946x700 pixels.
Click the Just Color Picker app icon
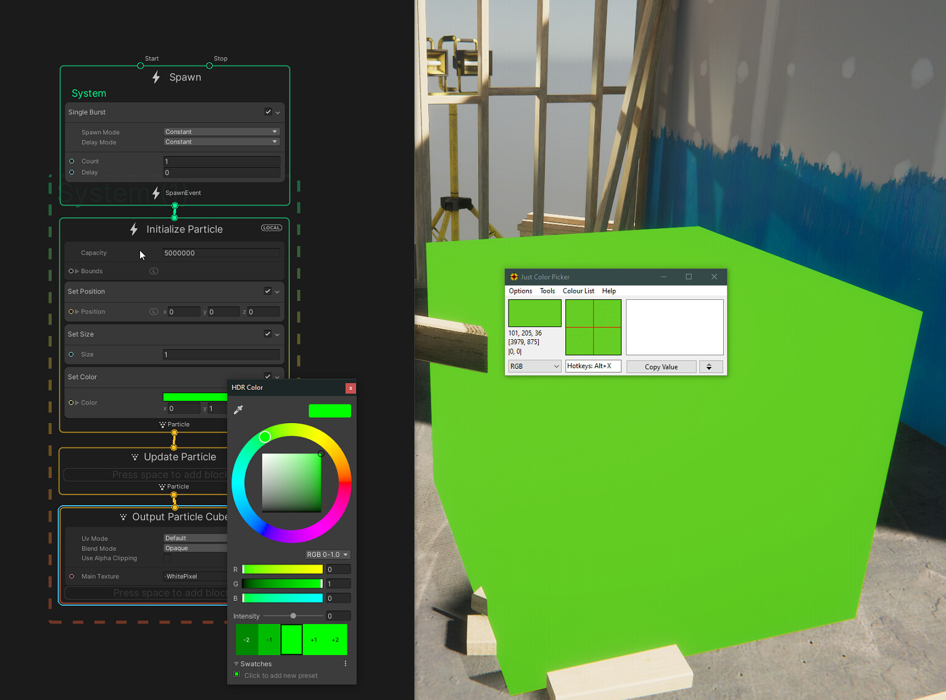[x=514, y=277]
